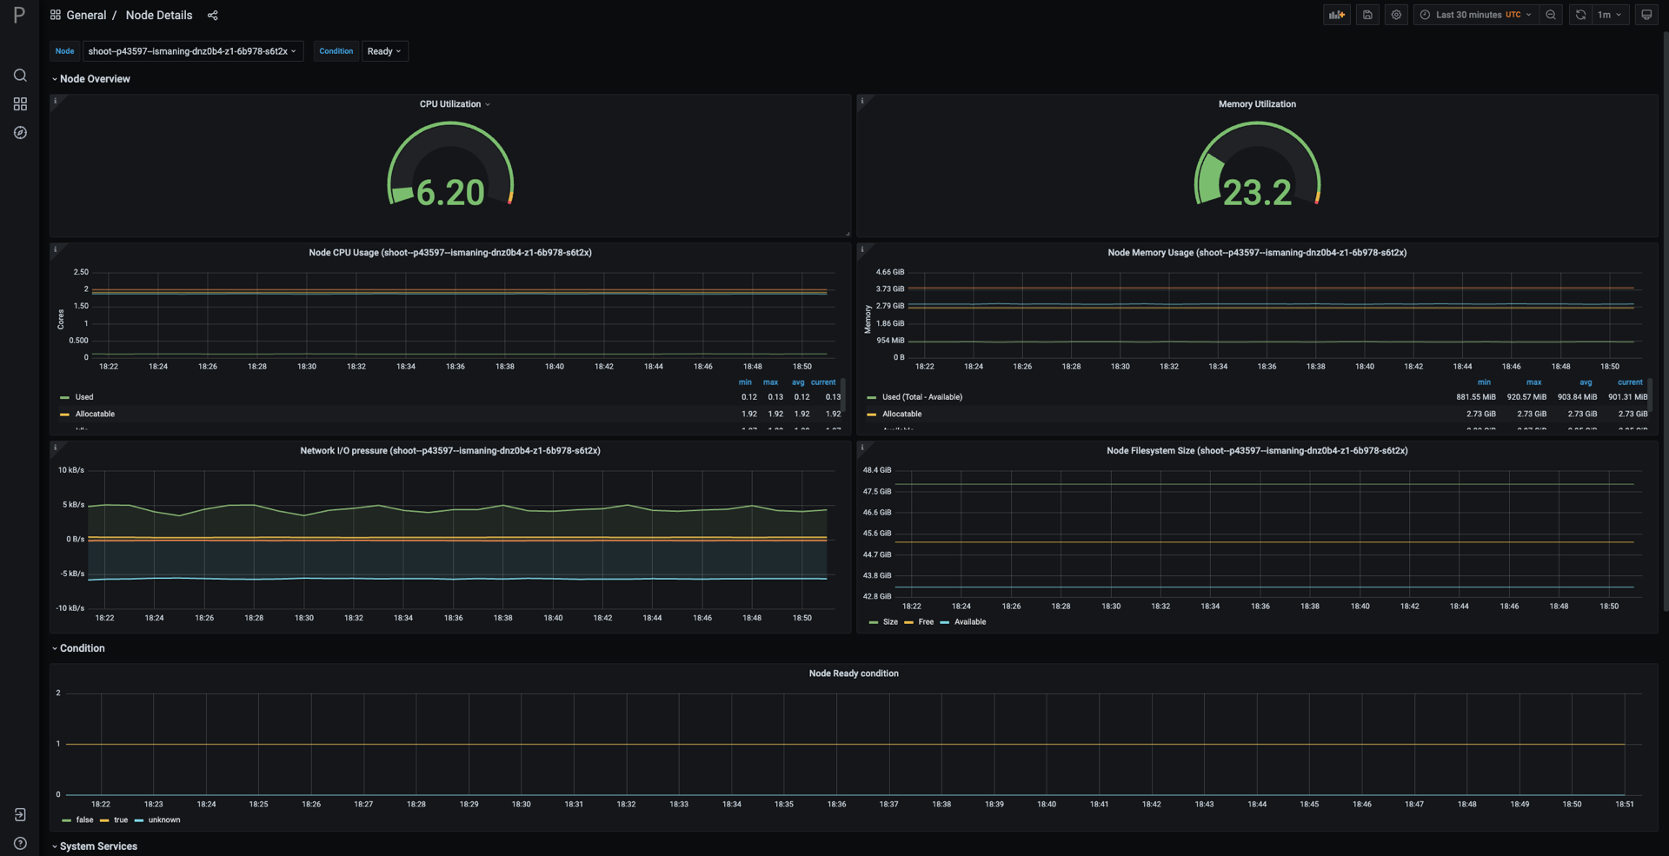Refresh the dashboard with the refresh icon

tap(1579, 15)
